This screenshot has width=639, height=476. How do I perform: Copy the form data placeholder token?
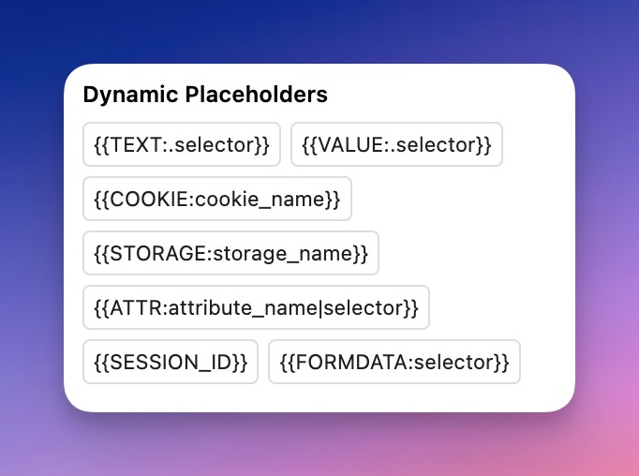coord(394,362)
